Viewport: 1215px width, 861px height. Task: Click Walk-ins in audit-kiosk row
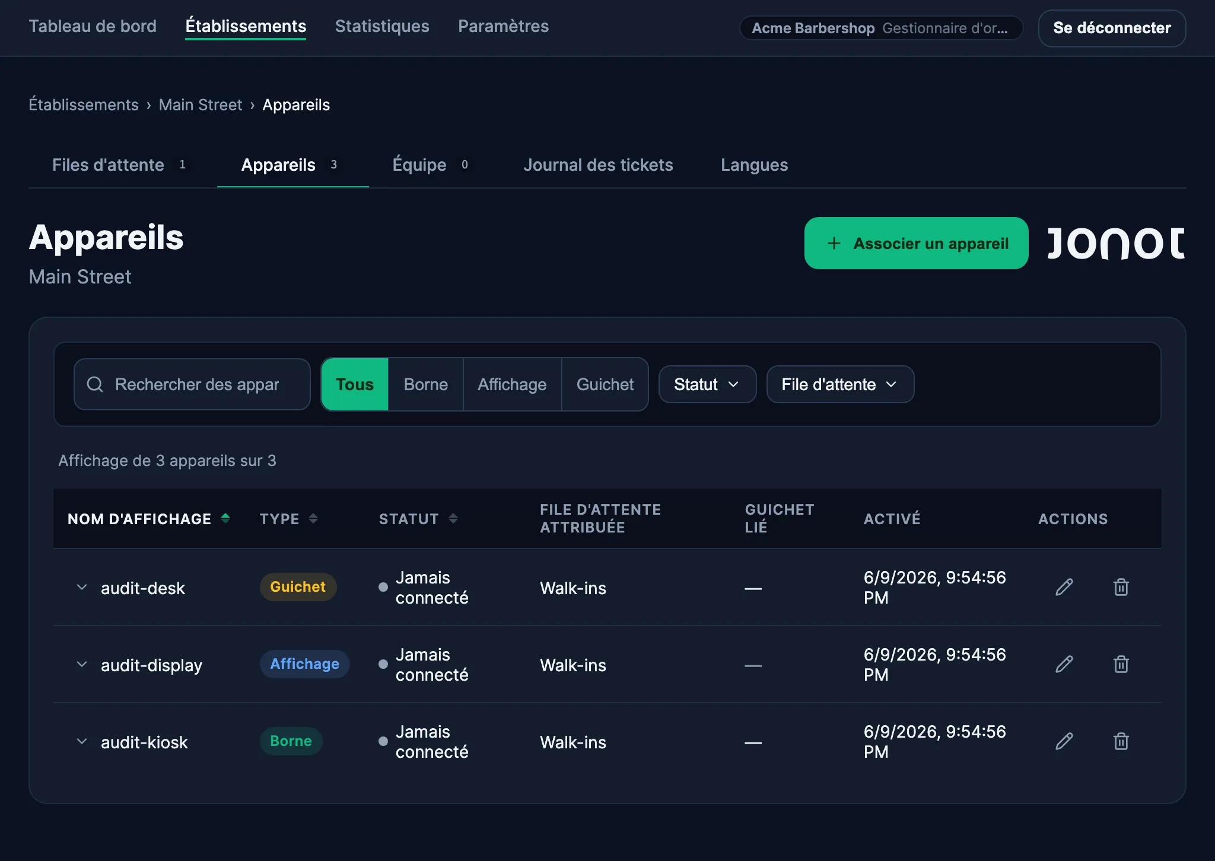coord(573,742)
